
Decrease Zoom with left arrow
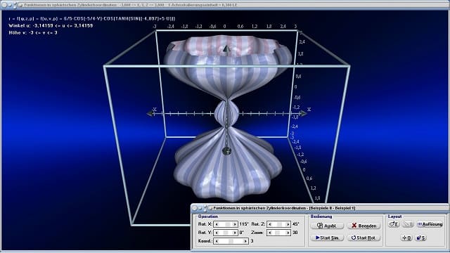click(x=270, y=233)
